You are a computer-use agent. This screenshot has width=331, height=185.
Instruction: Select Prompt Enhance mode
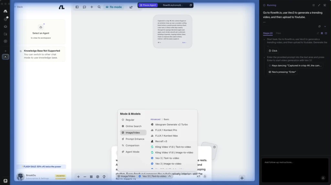133,139
